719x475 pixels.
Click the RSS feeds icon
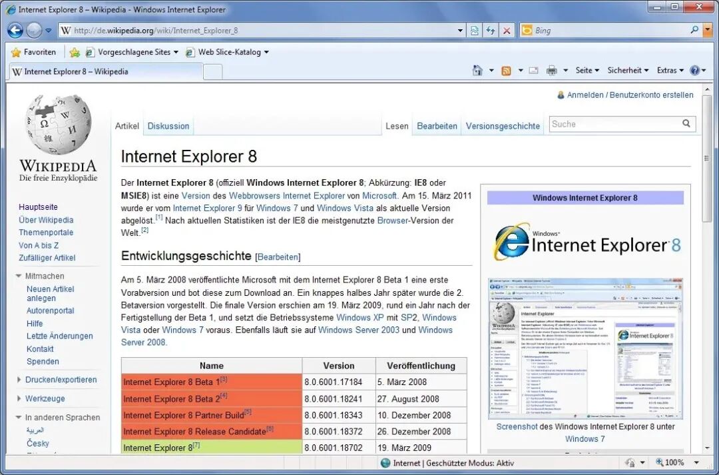(x=506, y=70)
